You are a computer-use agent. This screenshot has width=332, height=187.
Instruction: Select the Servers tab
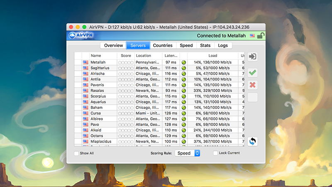pyautogui.click(x=138, y=45)
